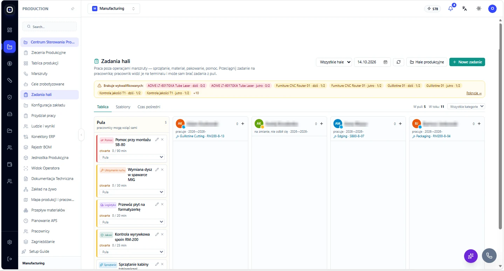Select the Guillotine 01 jutro 1/2 warning chip
504x271 pixels.
pyautogui.click(x=443, y=85)
